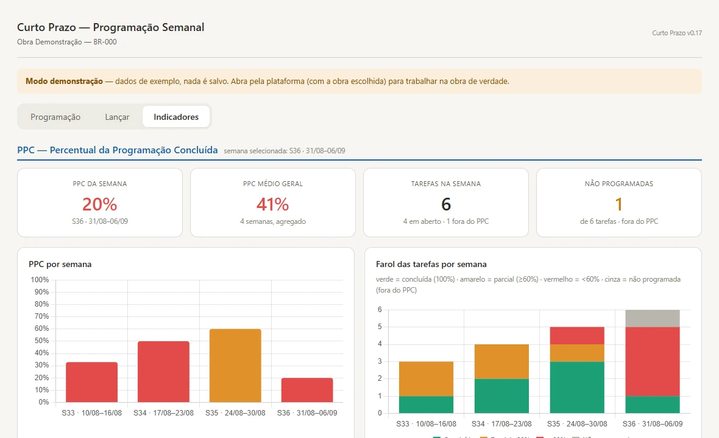Click 'S34 · 17/08–23/08' label under Farol chart
Screen dimensions: 719x438
tap(501, 424)
